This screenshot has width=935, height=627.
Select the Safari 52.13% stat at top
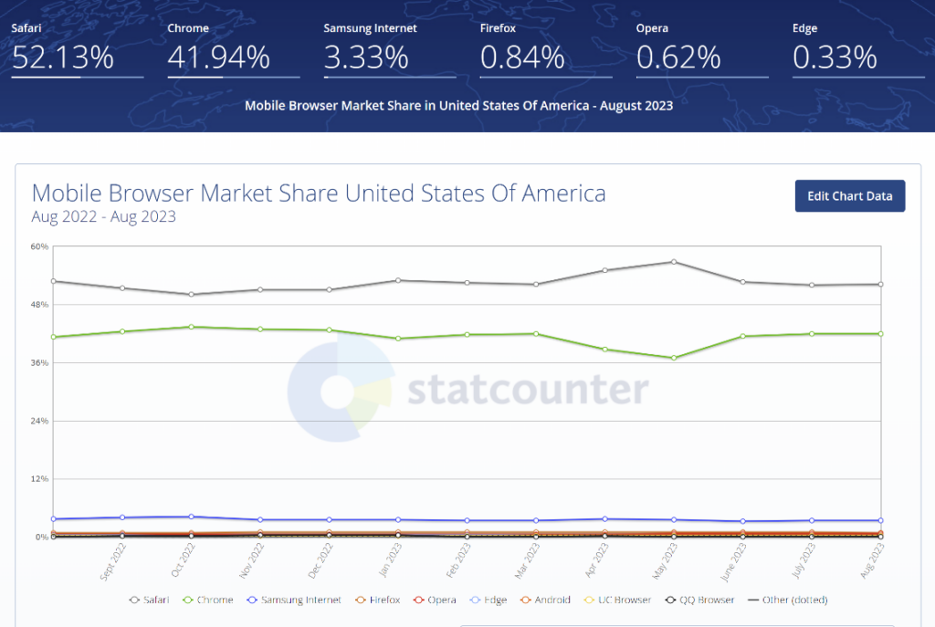(63, 57)
